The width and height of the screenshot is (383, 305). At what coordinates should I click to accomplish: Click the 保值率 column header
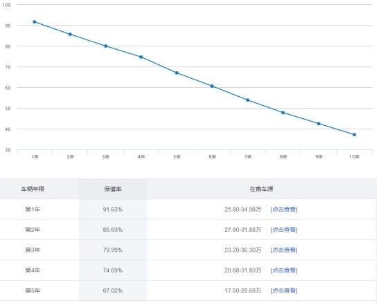coord(113,189)
